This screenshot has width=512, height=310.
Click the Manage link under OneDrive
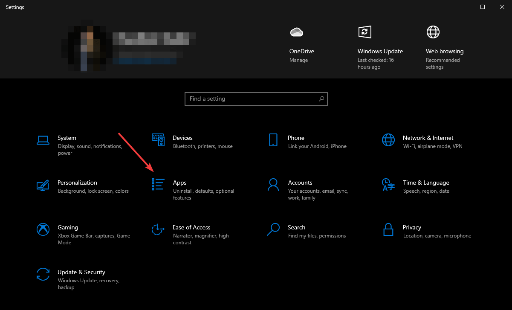coord(298,60)
